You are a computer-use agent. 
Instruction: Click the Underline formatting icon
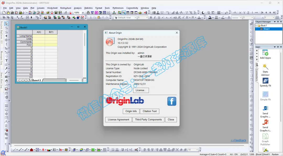tap(159, 18)
